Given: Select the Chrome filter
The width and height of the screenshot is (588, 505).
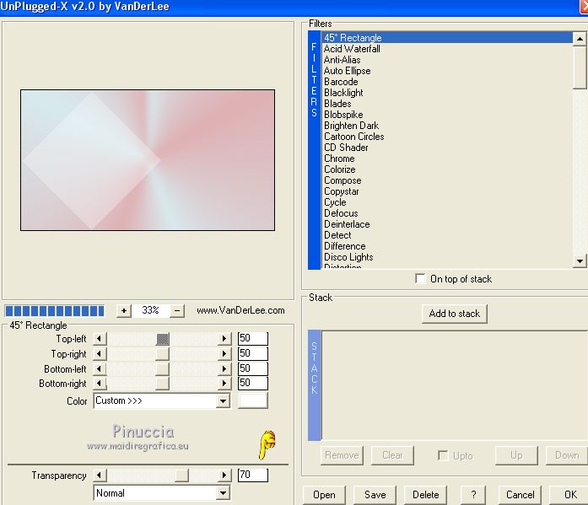Looking at the screenshot, I should coord(447,158).
